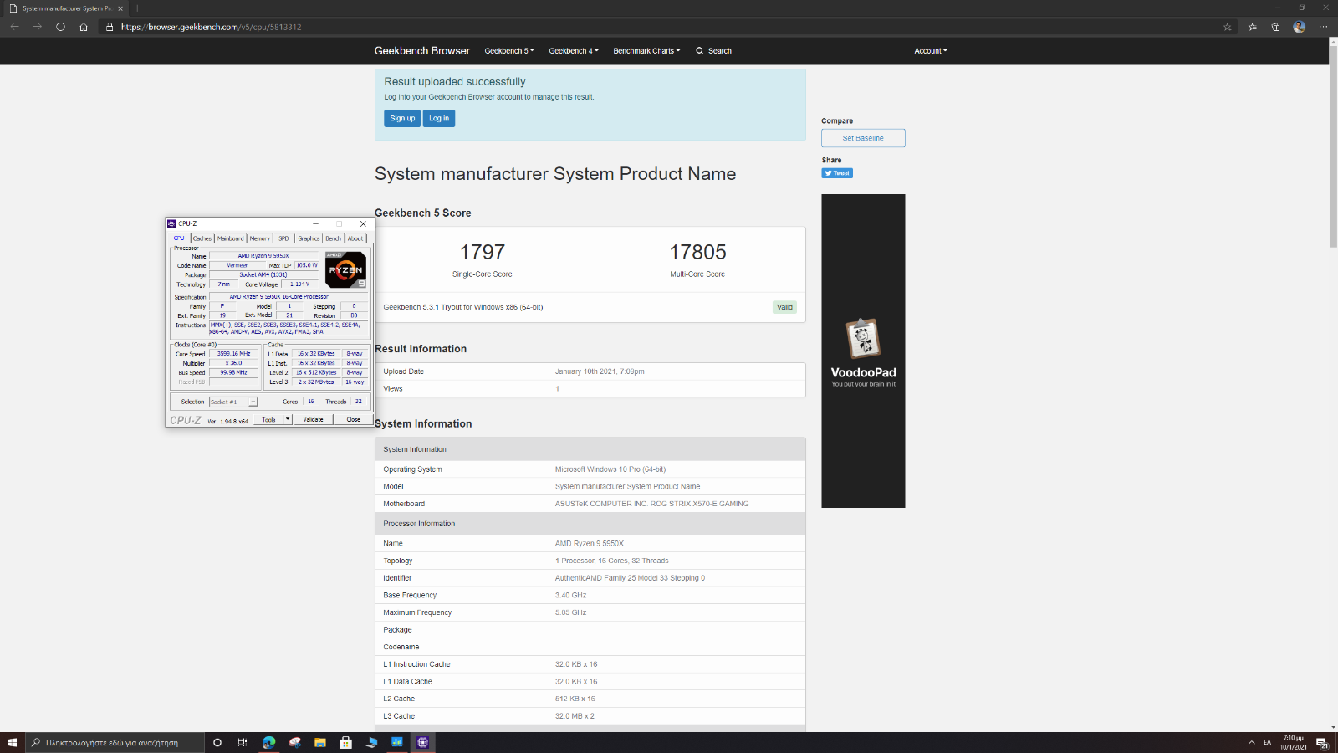This screenshot has height=753, width=1338.
Task: Switch to SPD tab in CPU-Z
Action: point(283,238)
